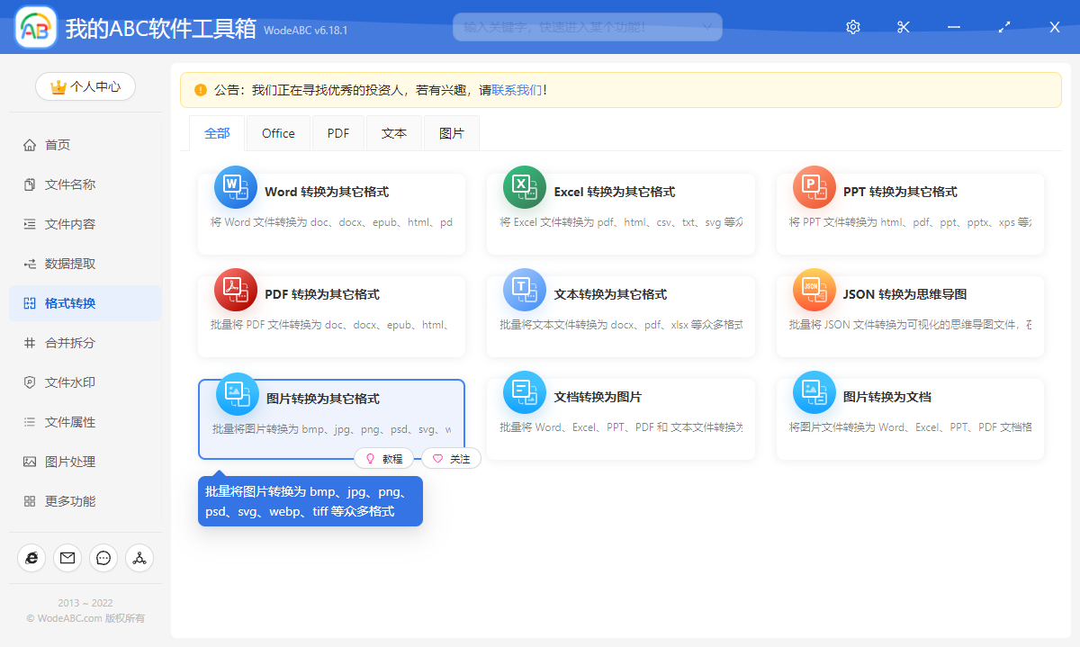Switch to the Office tab

tap(278, 132)
